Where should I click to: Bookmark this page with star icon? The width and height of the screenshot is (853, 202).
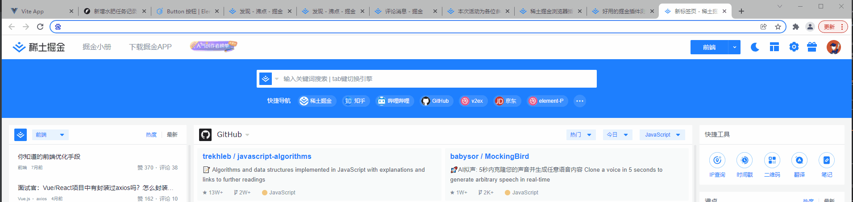pyautogui.click(x=778, y=27)
